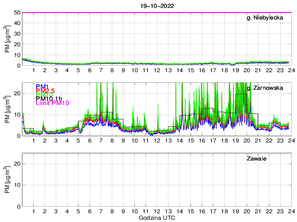Image resolution: width=297 pixels, height=222 pixels.
Task: Click the y-axis PM label of top chart
Action: pos(7,39)
